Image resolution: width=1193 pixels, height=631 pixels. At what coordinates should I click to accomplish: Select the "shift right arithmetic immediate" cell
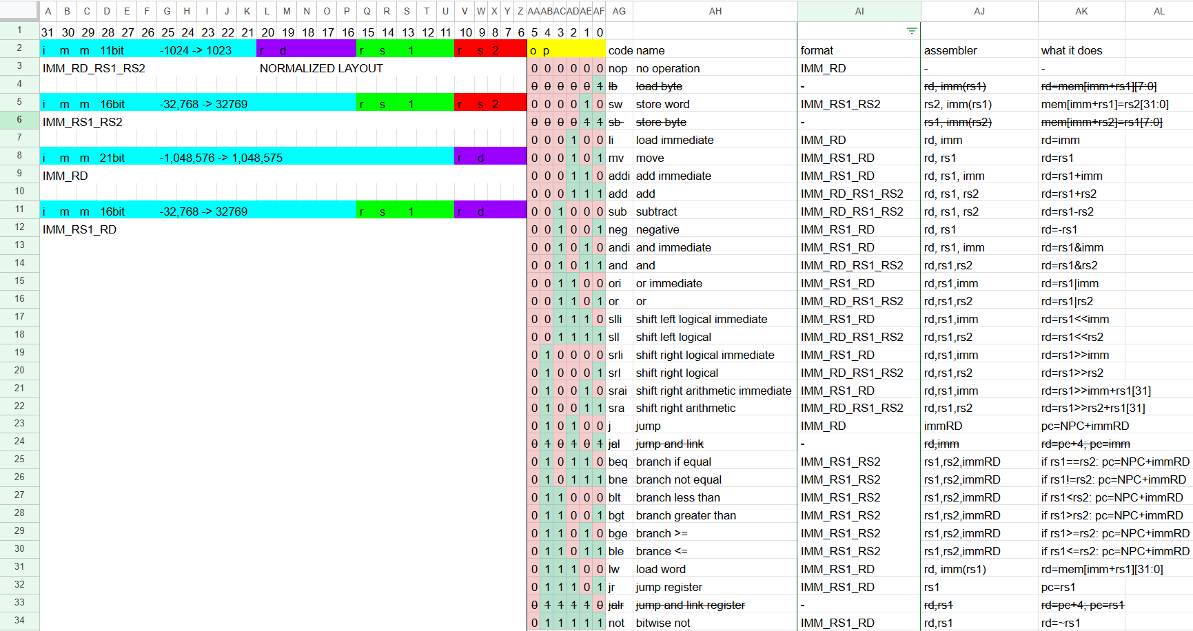click(x=713, y=391)
